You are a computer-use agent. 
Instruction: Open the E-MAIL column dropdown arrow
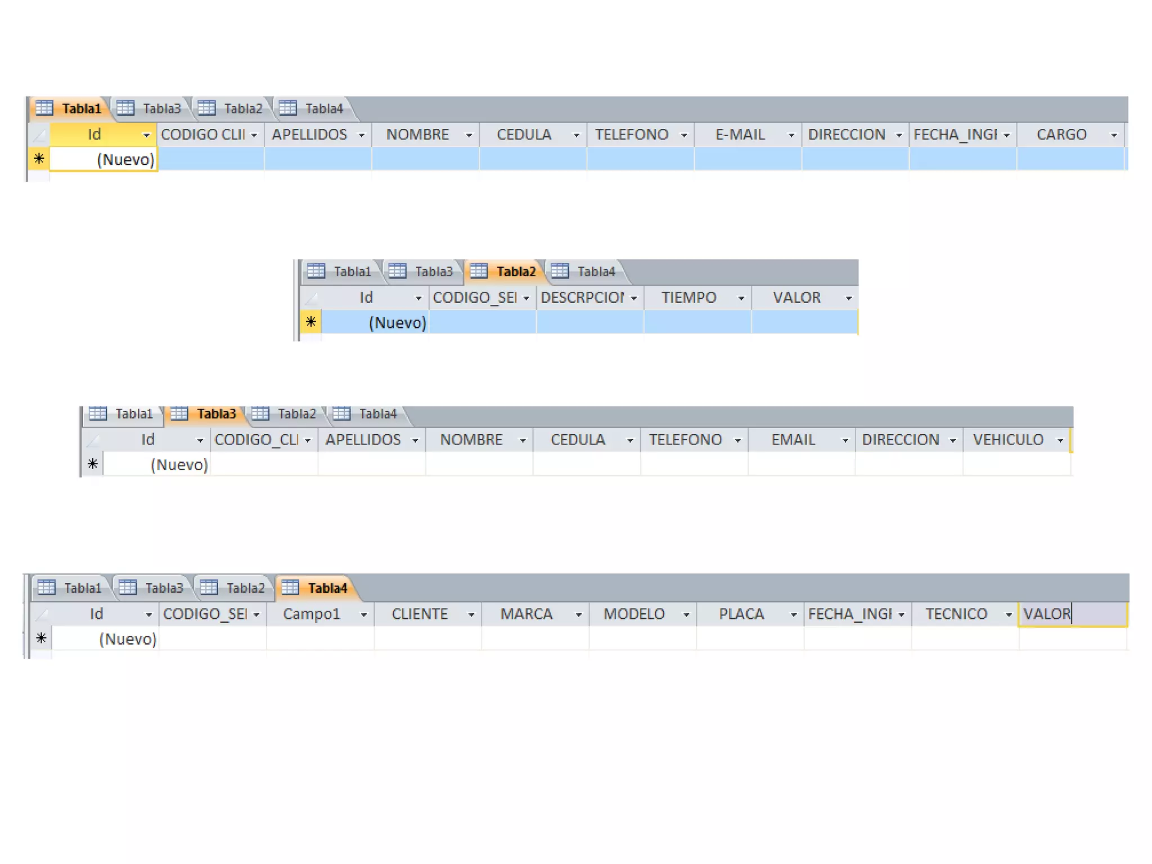pyautogui.click(x=791, y=135)
